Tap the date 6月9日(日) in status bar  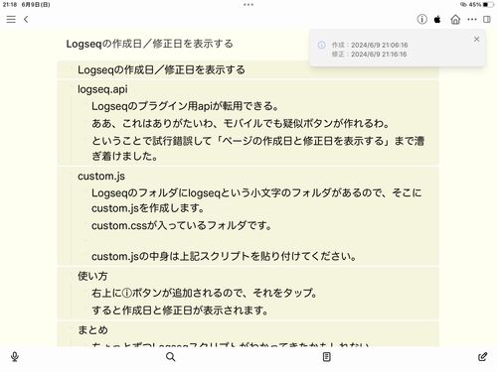[36, 5]
